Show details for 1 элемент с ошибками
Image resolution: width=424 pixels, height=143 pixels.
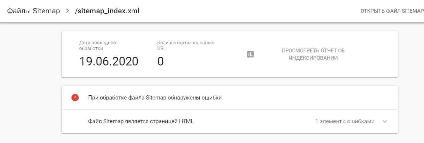pyautogui.click(x=345, y=121)
